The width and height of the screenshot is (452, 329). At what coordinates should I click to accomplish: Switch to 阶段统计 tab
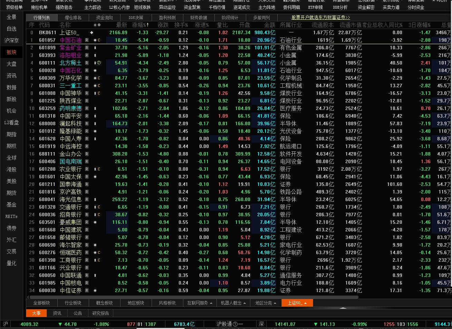(x=230, y=18)
